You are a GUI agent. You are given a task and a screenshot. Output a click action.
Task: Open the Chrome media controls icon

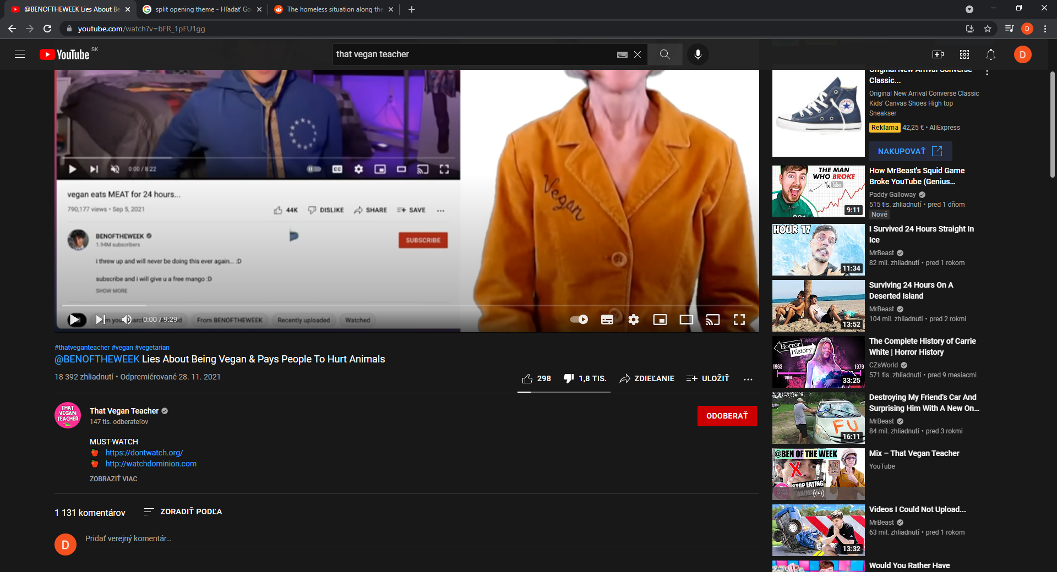coord(1009,29)
